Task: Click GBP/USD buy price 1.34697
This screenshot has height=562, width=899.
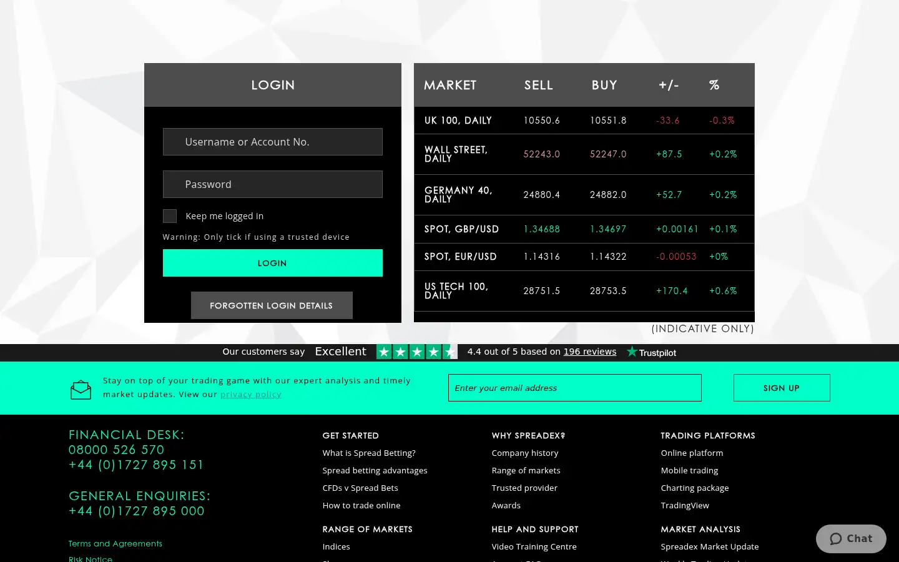Action: [608, 229]
